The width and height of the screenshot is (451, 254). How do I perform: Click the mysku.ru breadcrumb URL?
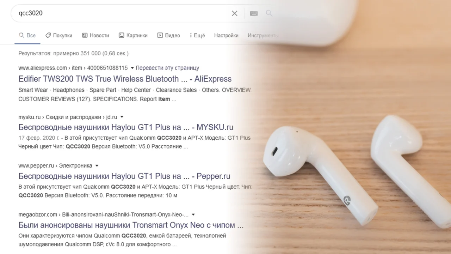pyautogui.click(x=68, y=117)
